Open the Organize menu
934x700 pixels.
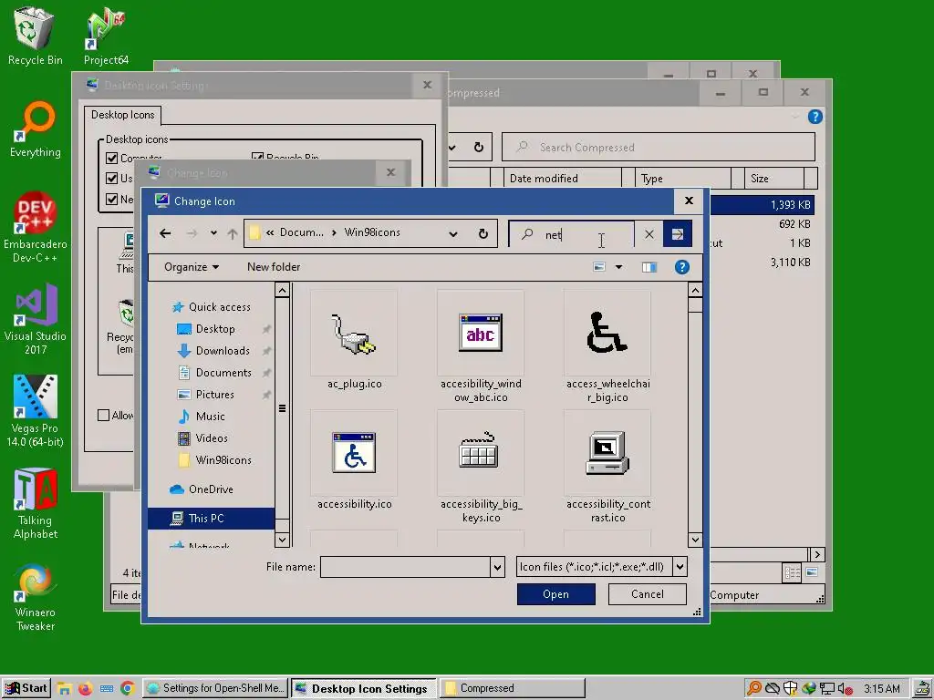pos(192,267)
